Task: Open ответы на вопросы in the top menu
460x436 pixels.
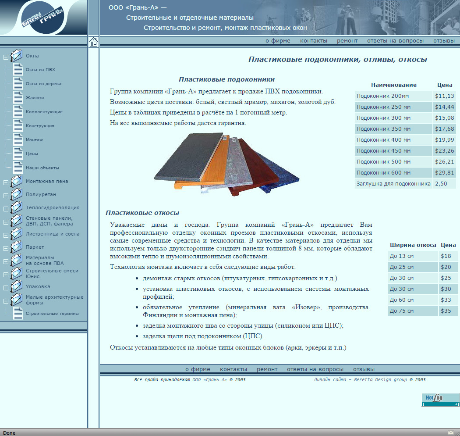Action: (x=395, y=41)
